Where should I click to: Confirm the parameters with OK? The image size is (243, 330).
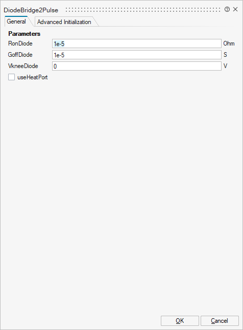pyautogui.click(x=180, y=321)
